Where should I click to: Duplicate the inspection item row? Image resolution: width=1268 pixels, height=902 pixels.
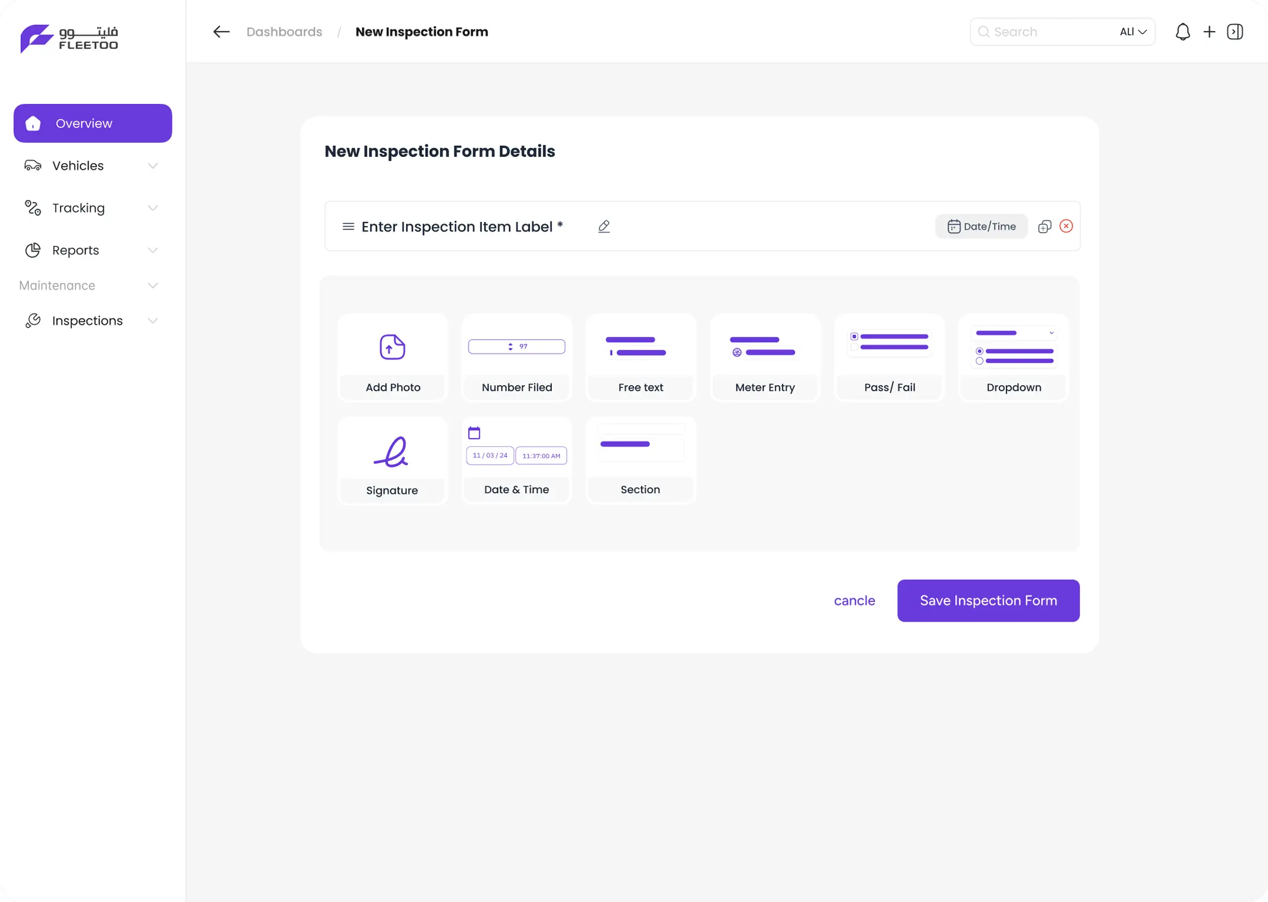(x=1045, y=226)
